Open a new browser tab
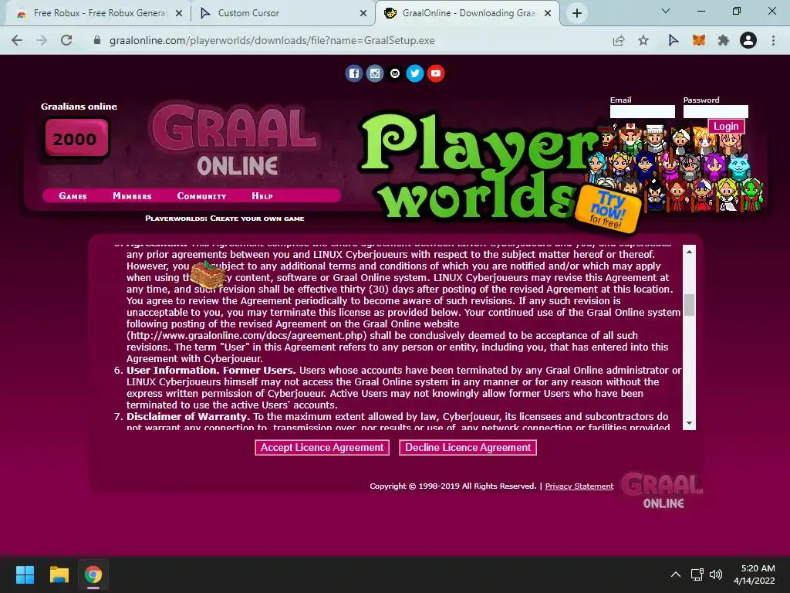The image size is (790, 593). [577, 13]
